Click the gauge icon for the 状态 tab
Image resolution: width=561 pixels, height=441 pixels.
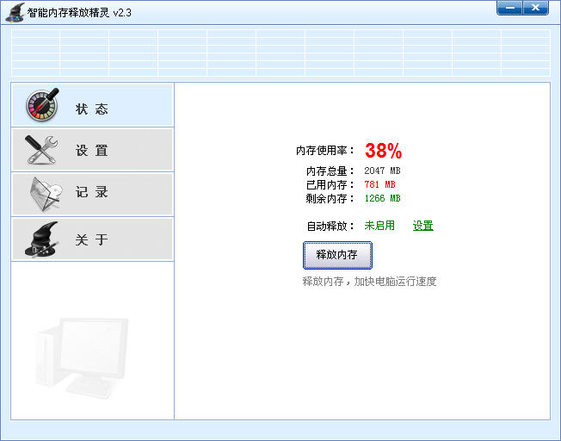(x=41, y=105)
